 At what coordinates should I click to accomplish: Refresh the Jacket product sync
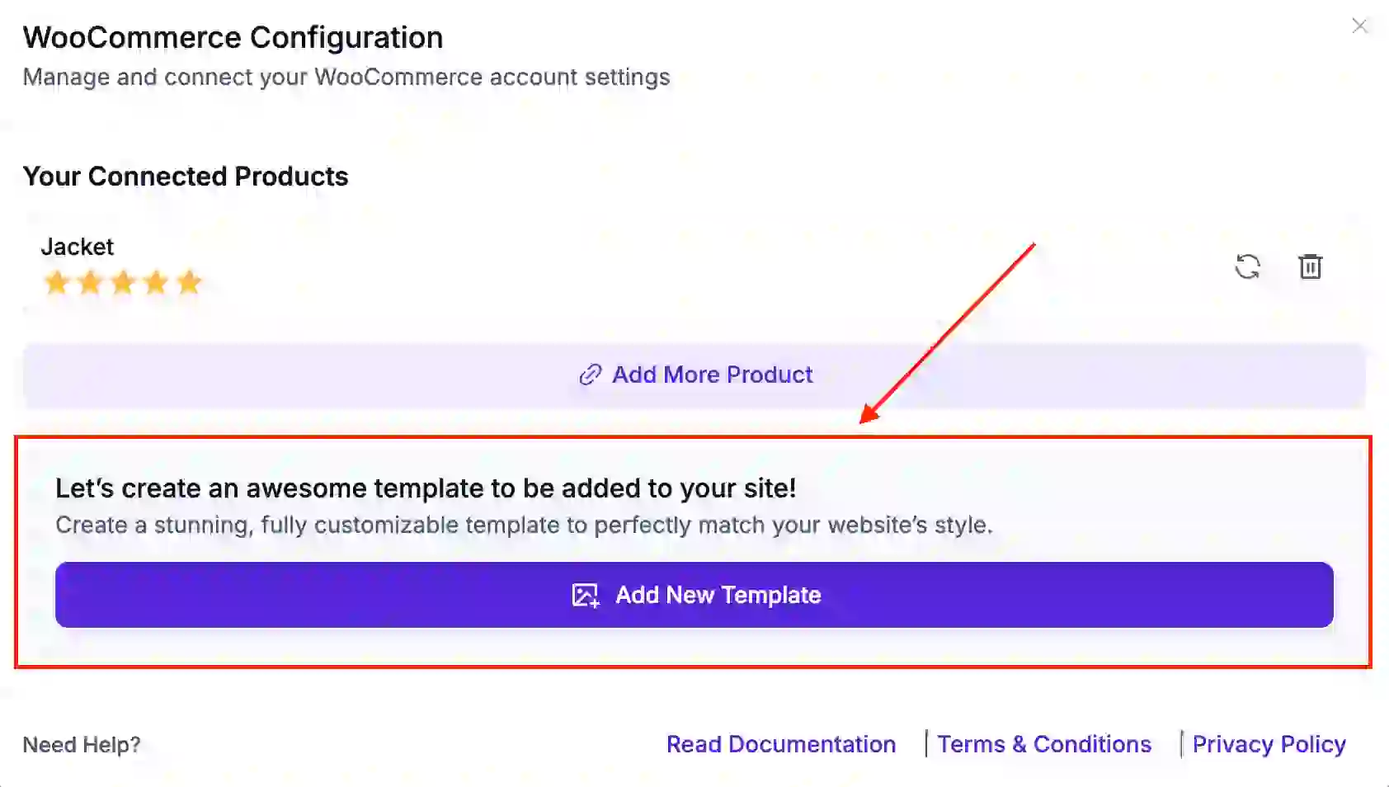pos(1248,266)
